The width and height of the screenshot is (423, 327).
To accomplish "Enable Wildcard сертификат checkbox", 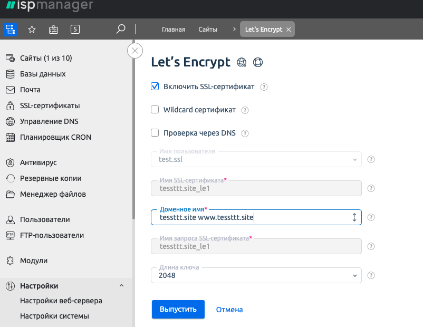I will pos(155,110).
